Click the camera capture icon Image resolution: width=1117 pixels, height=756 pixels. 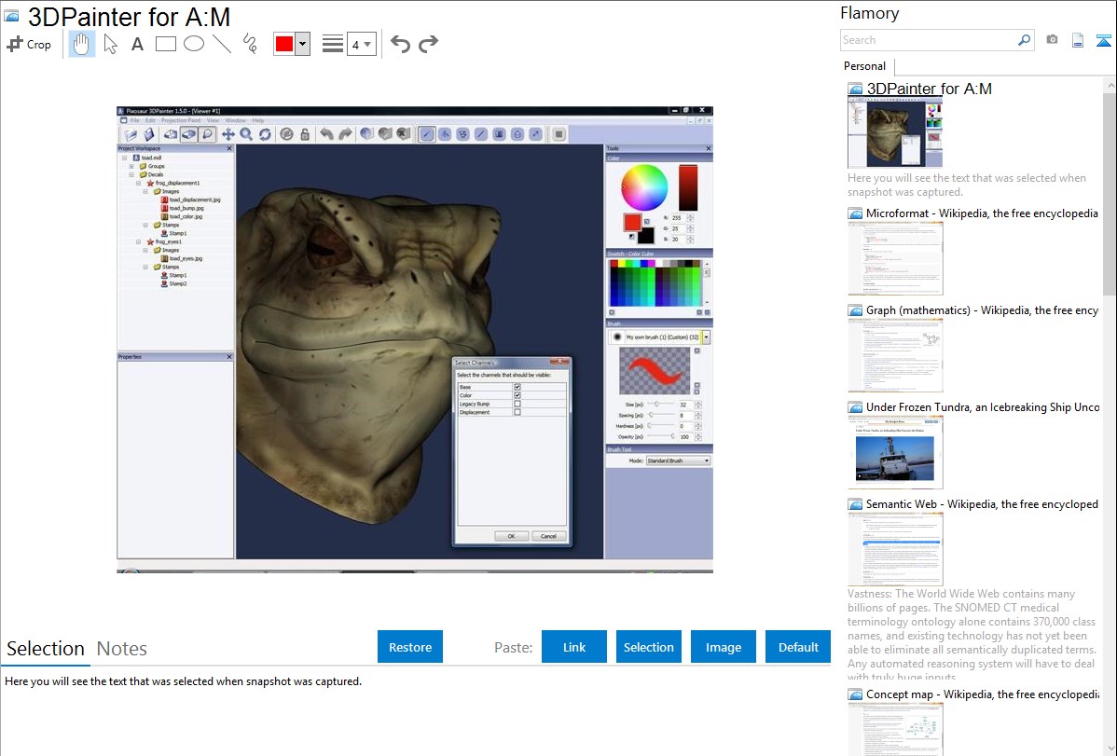[1052, 40]
